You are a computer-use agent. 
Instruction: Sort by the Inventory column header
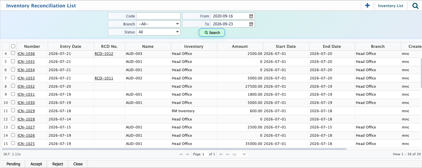point(194,46)
